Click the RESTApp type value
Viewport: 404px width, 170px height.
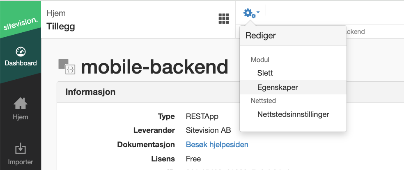(202, 116)
